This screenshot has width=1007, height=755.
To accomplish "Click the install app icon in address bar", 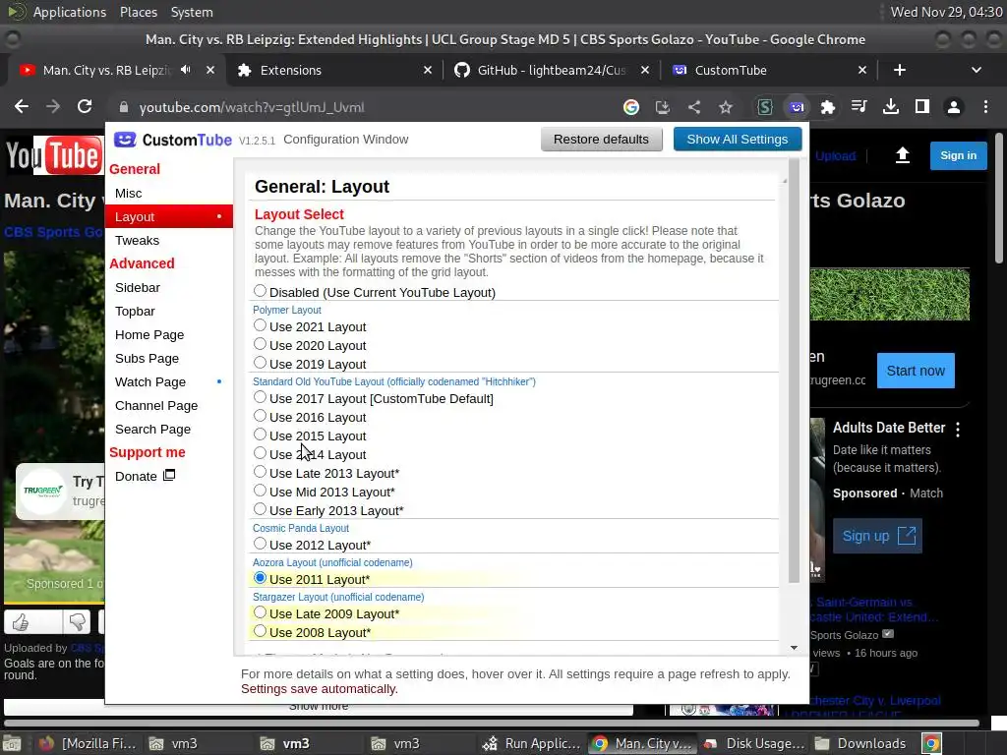I will coord(662,107).
